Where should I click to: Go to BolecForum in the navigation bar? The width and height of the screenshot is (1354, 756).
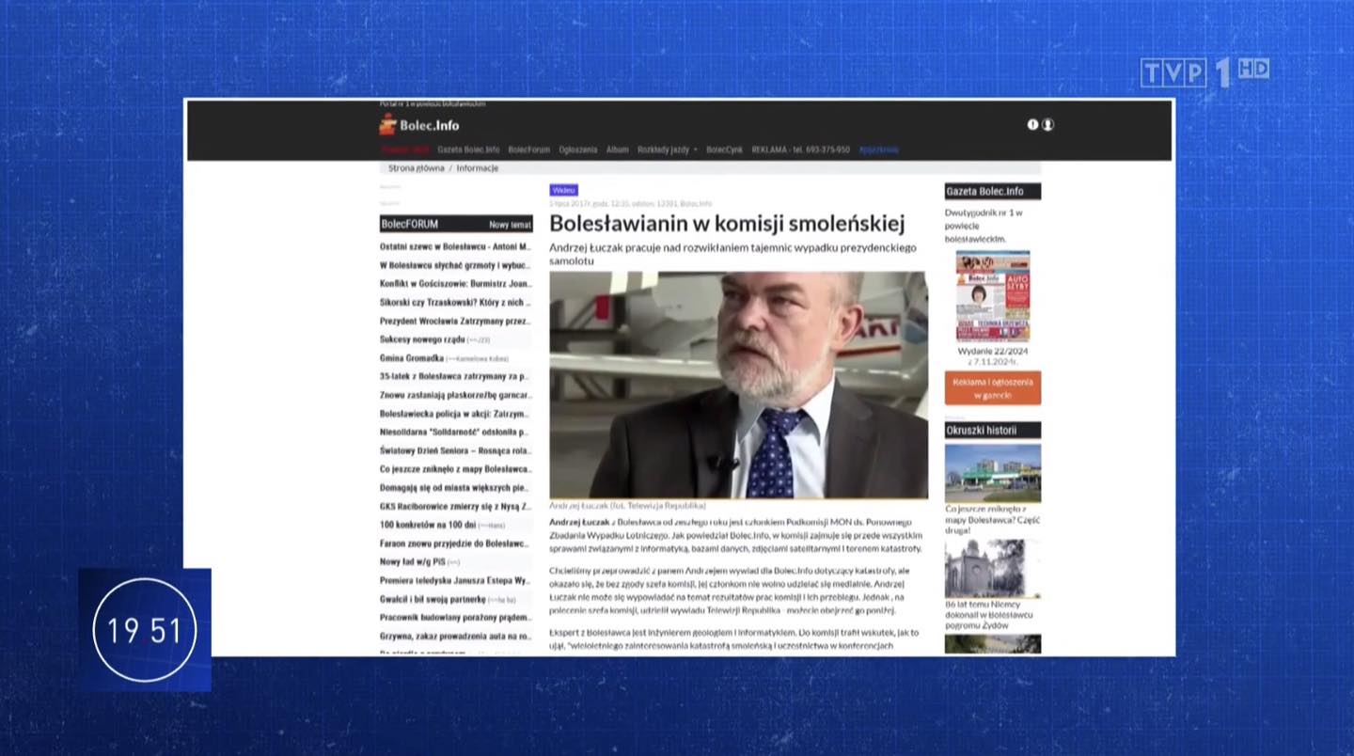[x=529, y=150]
